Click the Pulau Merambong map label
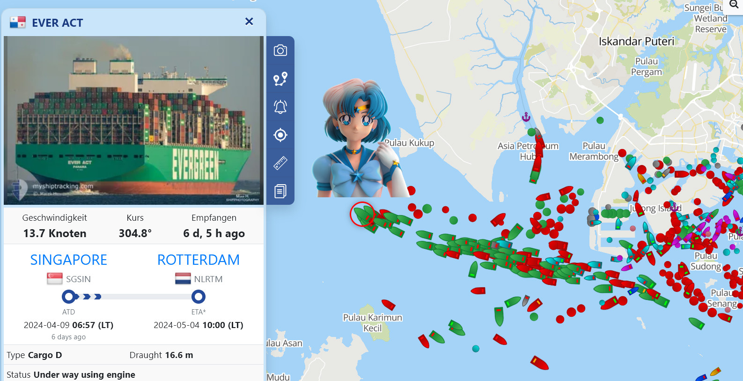Image resolution: width=743 pixels, height=381 pixels. click(594, 151)
